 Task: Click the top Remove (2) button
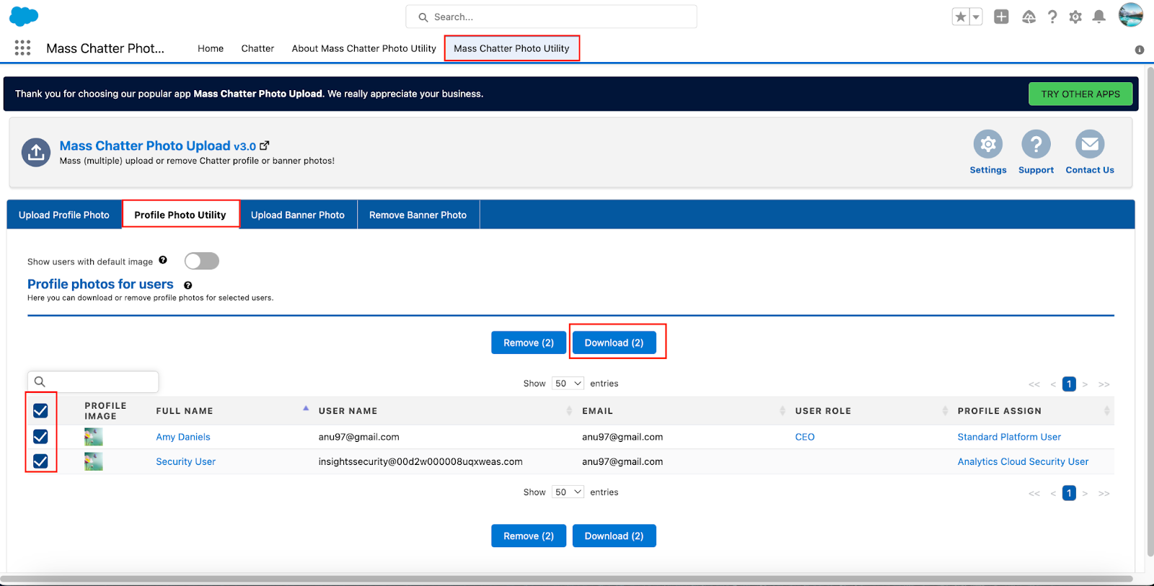pos(529,342)
